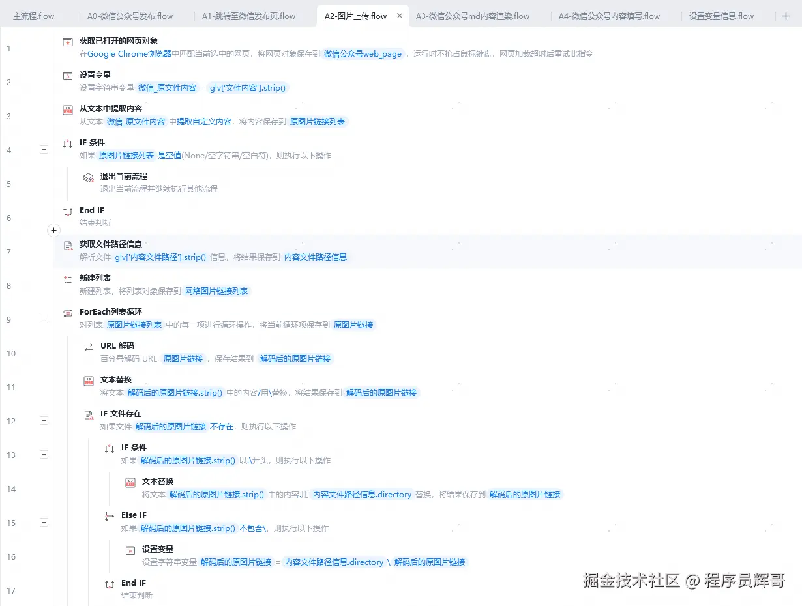Screen dimensions: 802x606
Task: Collapse the IF 文件存在 block
Action: tap(44, 420)
